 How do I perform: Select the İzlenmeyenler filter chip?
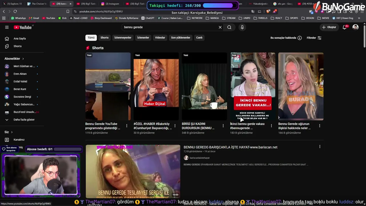tap(123, 37)
